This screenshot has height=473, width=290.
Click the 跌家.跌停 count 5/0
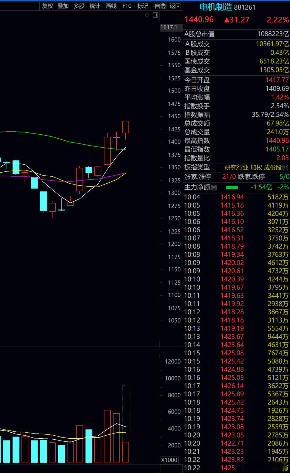(x=285, y=177)
